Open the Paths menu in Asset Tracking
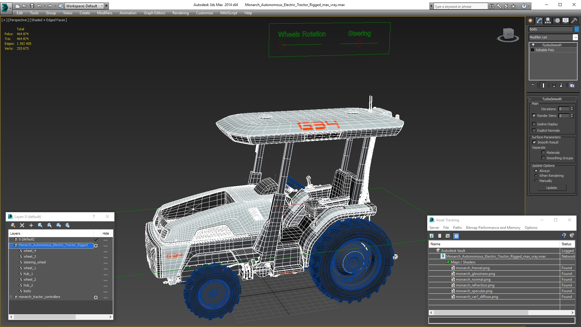This screenshot has height=327, width=581. [457, 228]
